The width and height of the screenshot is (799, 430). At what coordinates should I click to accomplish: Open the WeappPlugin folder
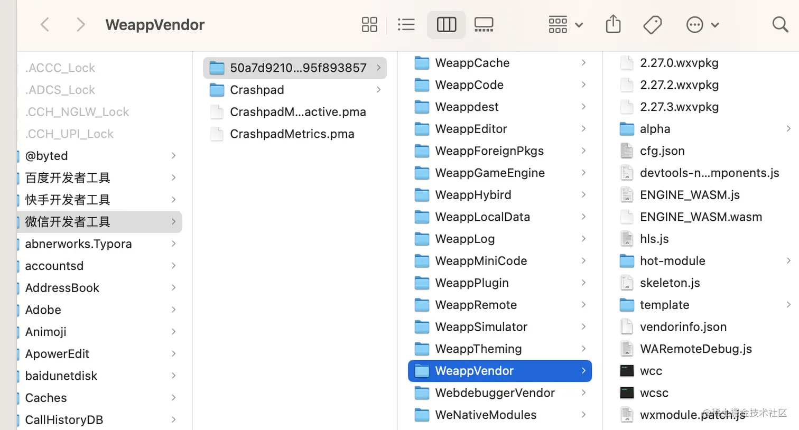tap(500, 283)
